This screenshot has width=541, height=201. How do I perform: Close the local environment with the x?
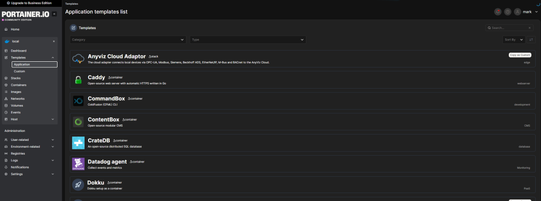[53, 41]
